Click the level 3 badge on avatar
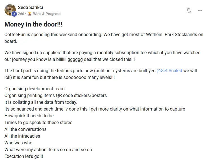This screenshot has height=163, width=211. (14, 14)
